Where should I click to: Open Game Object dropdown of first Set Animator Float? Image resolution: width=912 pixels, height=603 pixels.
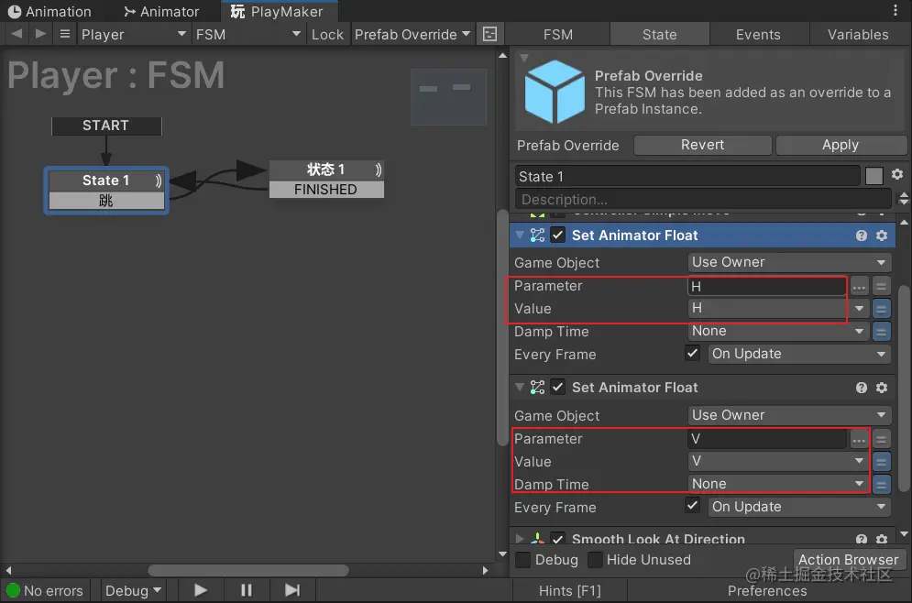[788, 262]
